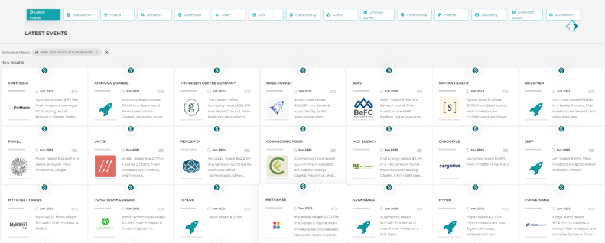Click The Green Coffee Company logo
This screenshot has height=243, width=605.
191,108
